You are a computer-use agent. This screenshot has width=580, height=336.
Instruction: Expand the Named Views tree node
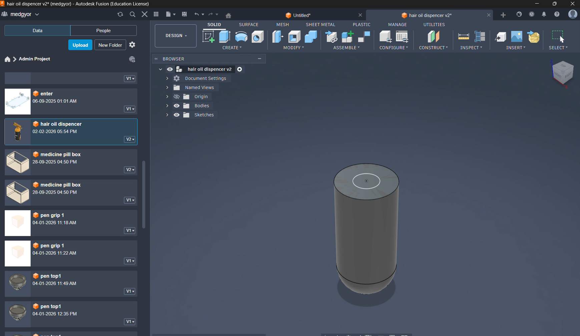pyautogui.click(x=167, y=87)
